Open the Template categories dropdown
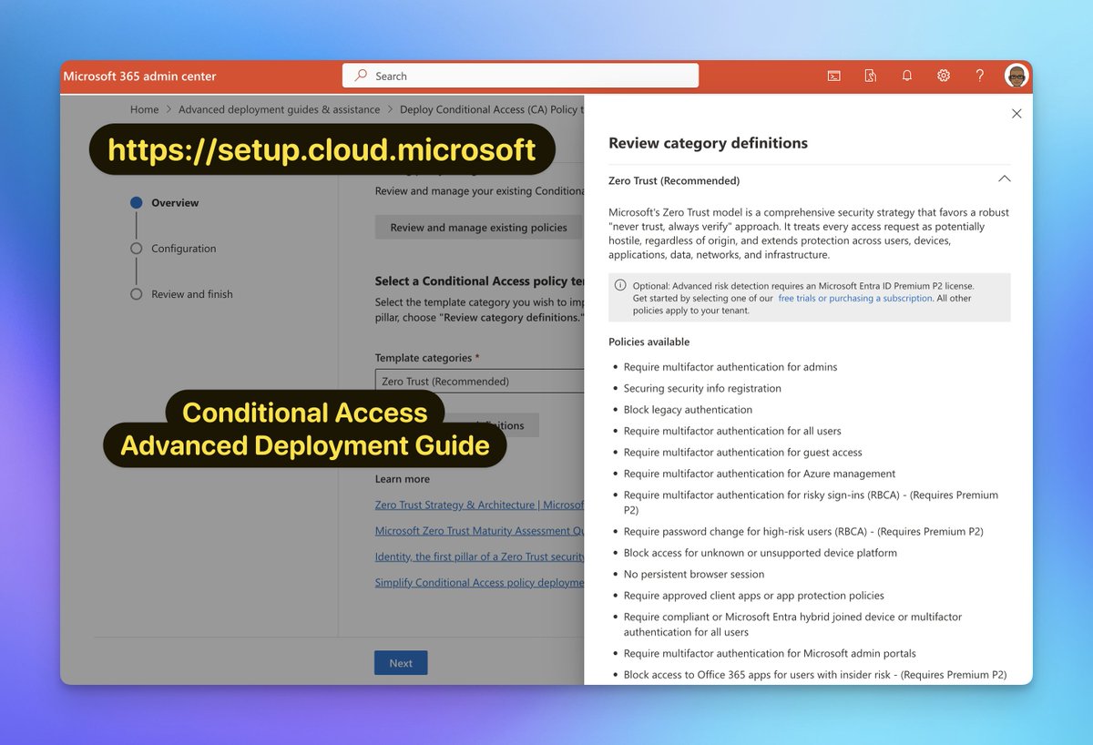The image size is (1093, 745). [x=480, y=381]
